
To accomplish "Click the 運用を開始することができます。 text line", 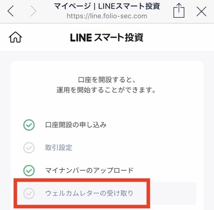I will 106,90.
